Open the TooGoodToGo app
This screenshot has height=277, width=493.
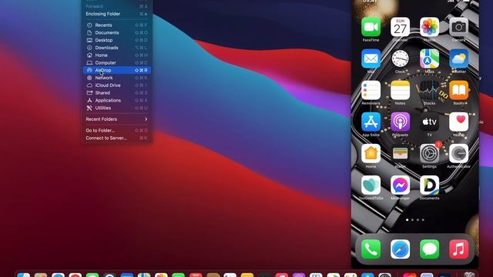point(371,185)
